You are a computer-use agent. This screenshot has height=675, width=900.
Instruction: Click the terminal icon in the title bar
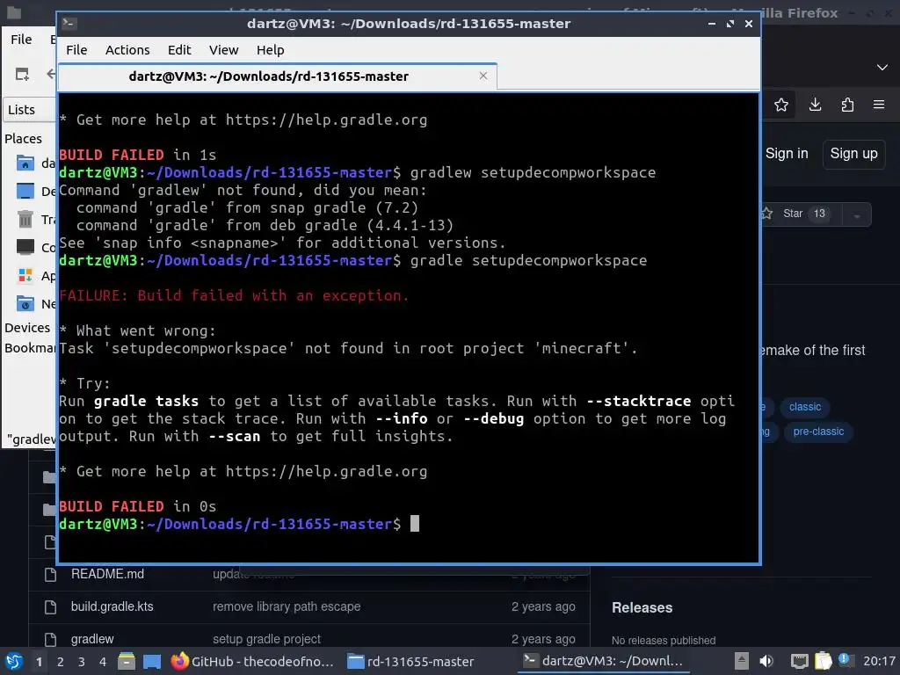click(69, 23)
